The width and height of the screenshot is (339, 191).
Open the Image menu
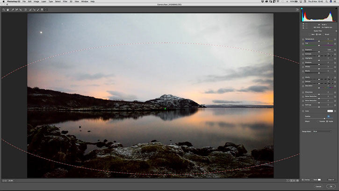(36, 1)
